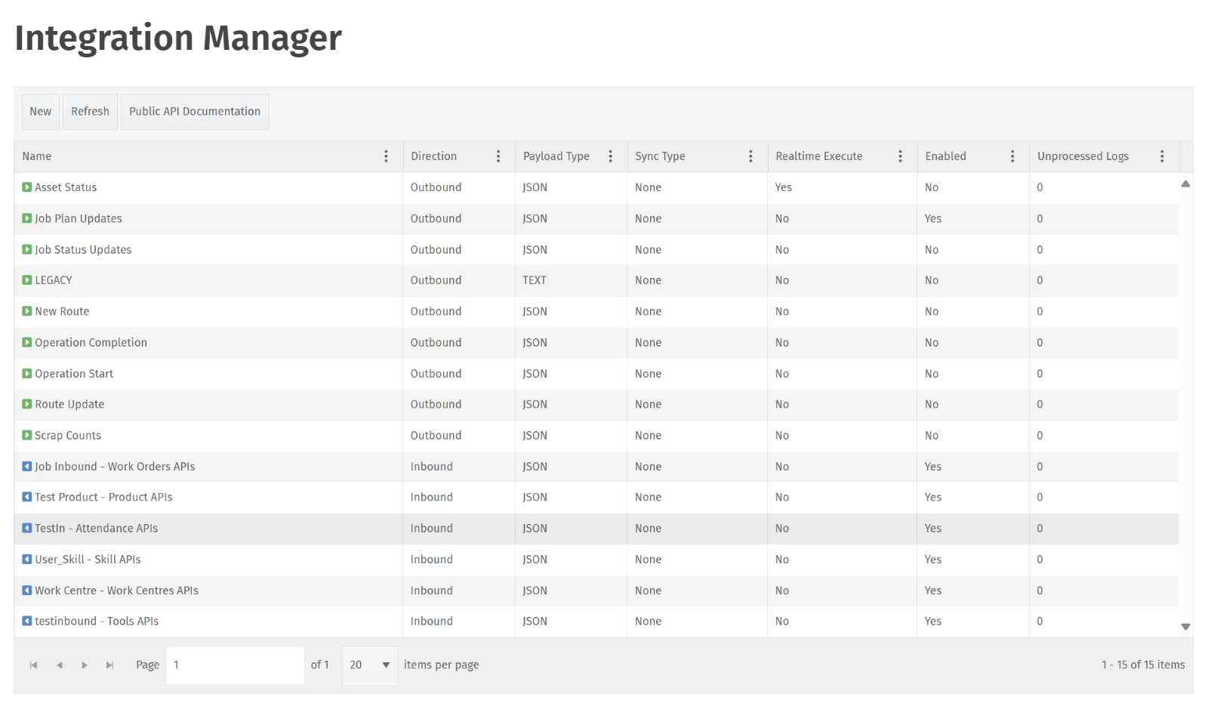Select the New Route row name
1208x703 pixels.
point(62,311)
